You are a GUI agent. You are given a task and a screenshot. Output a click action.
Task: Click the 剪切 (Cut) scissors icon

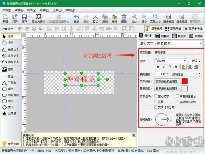(95, 19)
